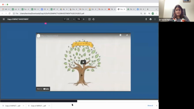The width and height of the screenshot is (194, 109).
Task: Click the Share arrow on video
Action: tap(127, 35)
